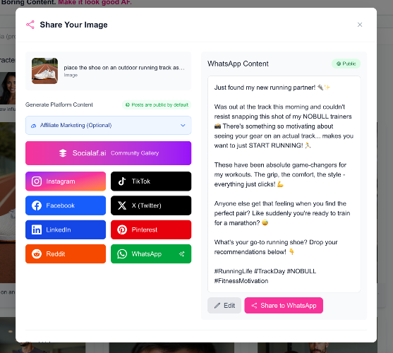Click the pink share icon beside the title

coord(30,25)
